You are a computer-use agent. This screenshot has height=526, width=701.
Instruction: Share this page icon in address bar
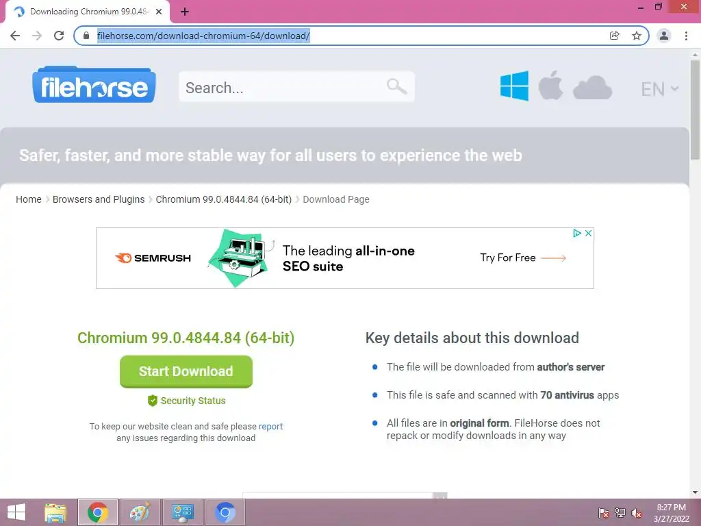click(x=615, y=36)
